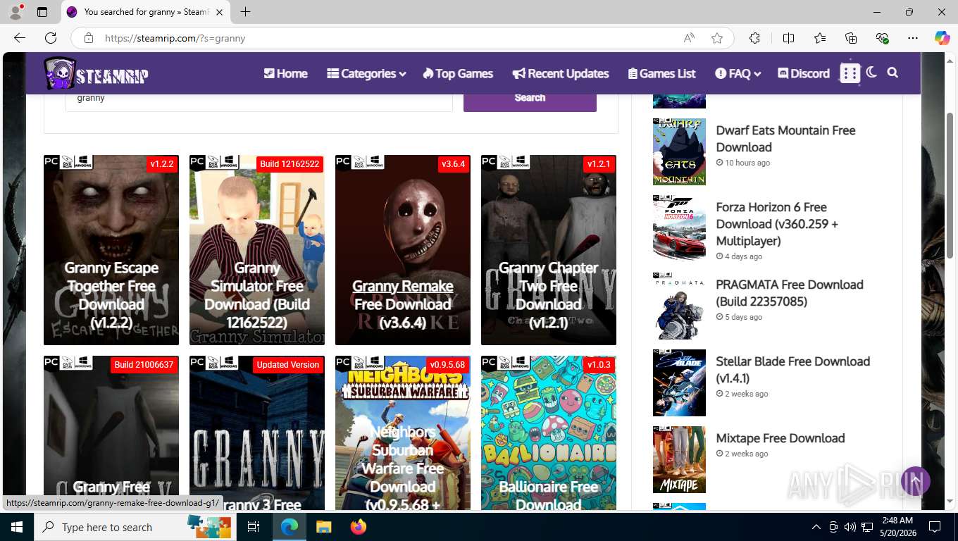Image resolution: width=958 pixels, height=541 pixels.
Task: Open the Windows Start menu
Action: (x=17, y=527)
